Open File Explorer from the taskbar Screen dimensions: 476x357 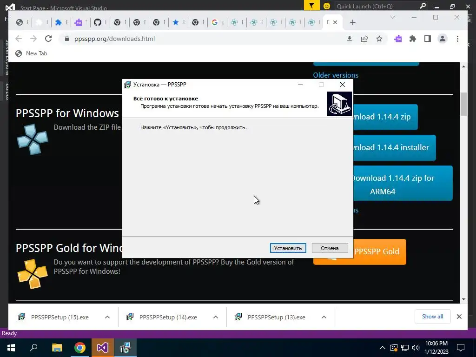tap(57, 348)
